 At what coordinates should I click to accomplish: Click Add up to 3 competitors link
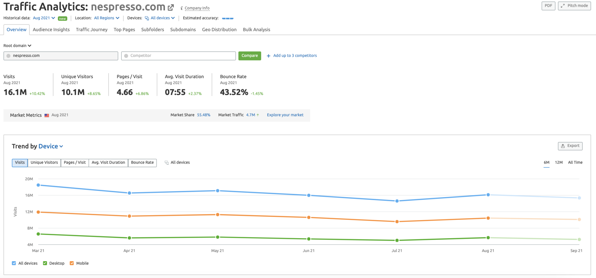point(295,56)
